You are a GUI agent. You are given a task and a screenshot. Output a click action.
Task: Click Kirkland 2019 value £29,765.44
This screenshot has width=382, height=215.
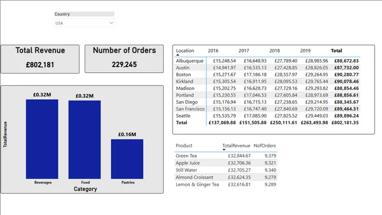(316, 81)
